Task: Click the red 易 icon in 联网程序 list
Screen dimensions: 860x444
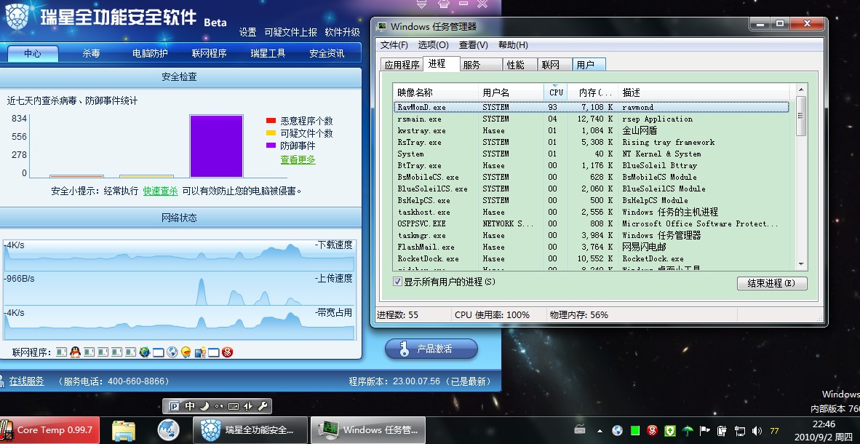Action: tap(228, 352)
